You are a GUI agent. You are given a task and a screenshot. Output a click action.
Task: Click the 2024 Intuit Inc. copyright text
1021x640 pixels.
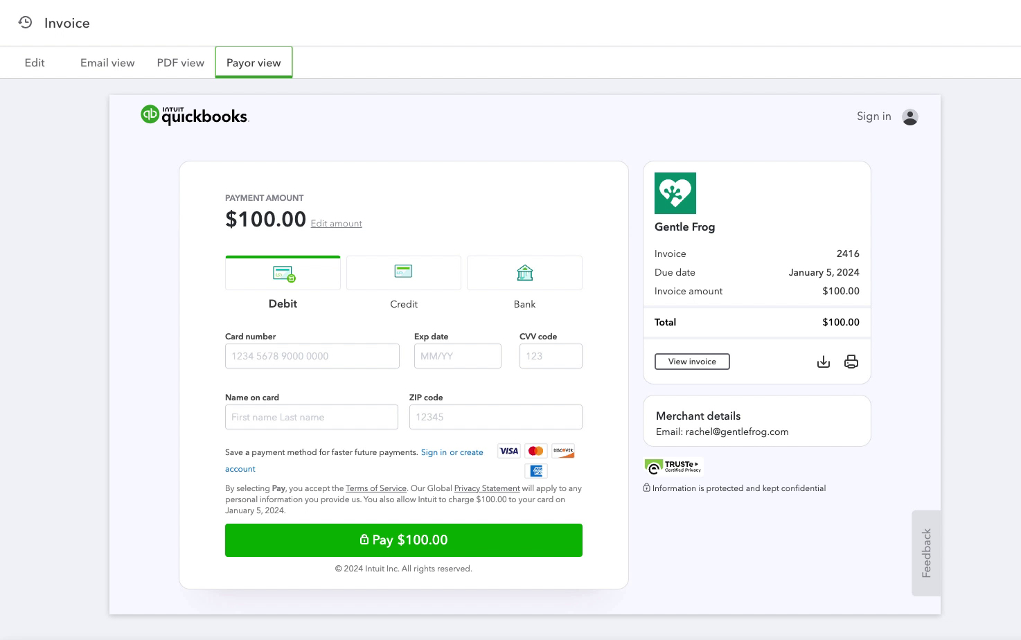click(404, 569)
